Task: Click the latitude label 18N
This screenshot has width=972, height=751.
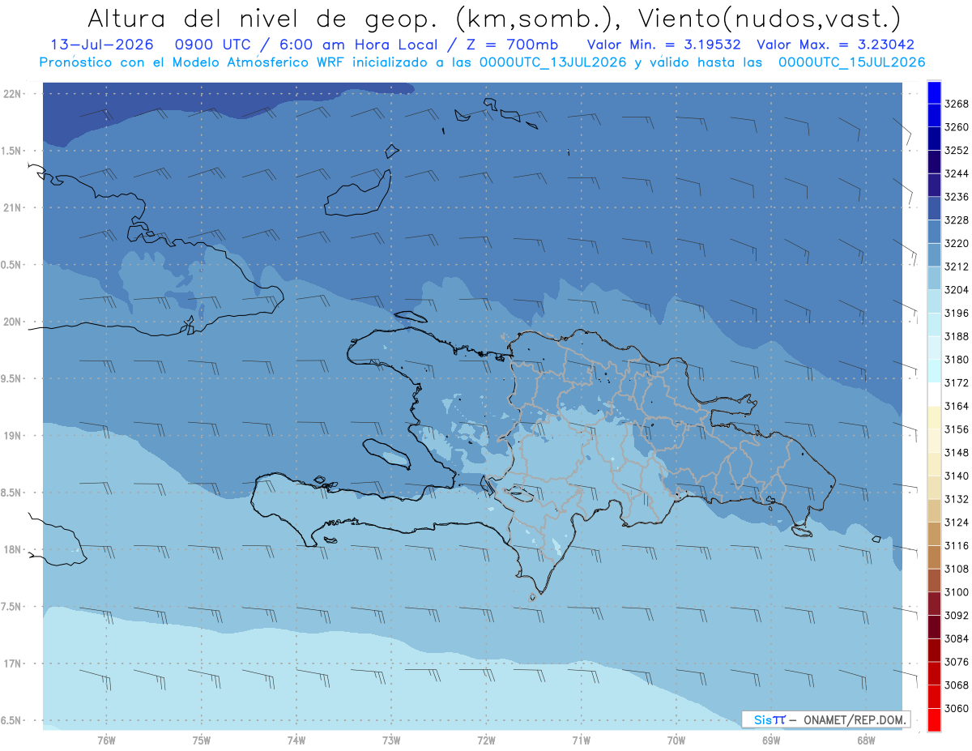Action: point(12,549)
